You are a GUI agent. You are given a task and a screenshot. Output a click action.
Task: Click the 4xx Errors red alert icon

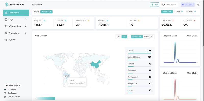[x=173, y=21]
